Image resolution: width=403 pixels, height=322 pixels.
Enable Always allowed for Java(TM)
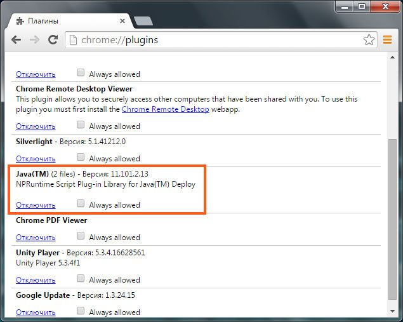(81, 203)
